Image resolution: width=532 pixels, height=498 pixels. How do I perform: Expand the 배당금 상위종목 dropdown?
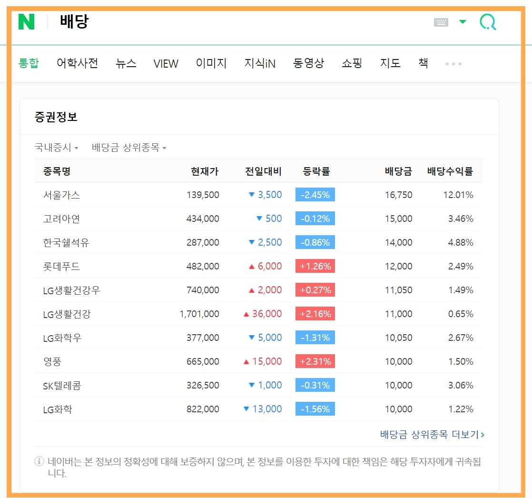point(129,148)
